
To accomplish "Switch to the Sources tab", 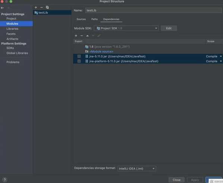I will point(81,19).
